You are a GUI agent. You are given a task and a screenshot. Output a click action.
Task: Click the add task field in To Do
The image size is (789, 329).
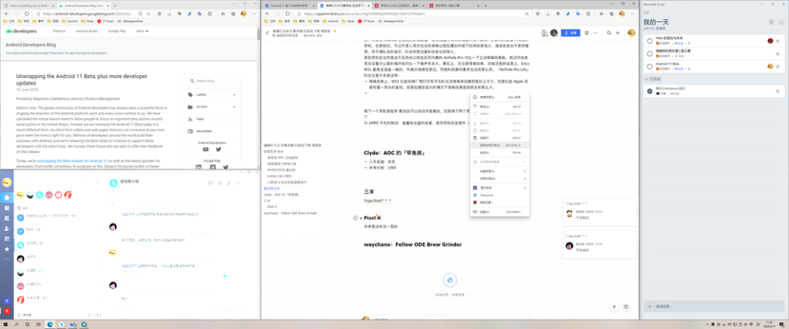714,306
